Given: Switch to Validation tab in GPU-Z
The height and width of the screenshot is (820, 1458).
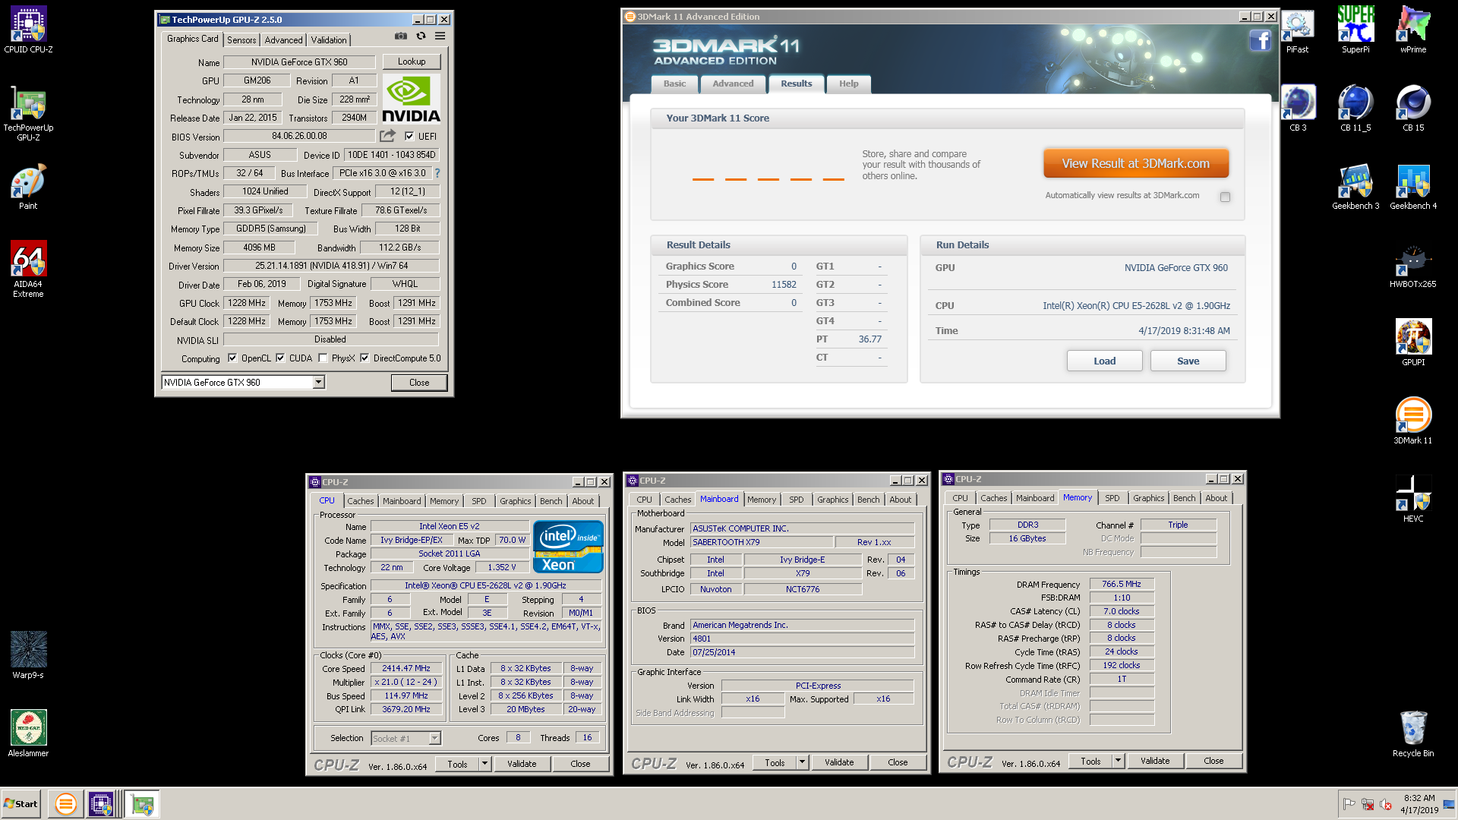Looking at the screenshot, I should click(329, 40).
